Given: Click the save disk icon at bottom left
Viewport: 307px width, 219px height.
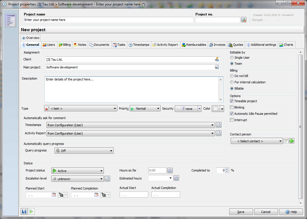Looking at the screenshot, I should pos(24,212).
